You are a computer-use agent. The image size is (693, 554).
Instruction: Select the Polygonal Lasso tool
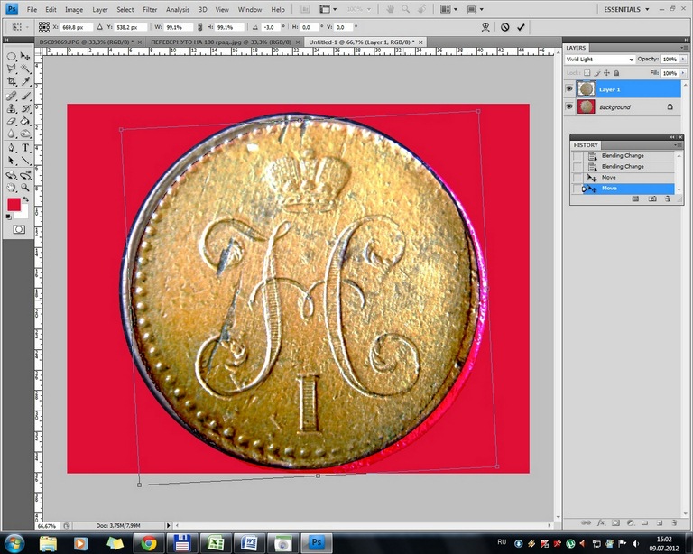pos(12,69)
